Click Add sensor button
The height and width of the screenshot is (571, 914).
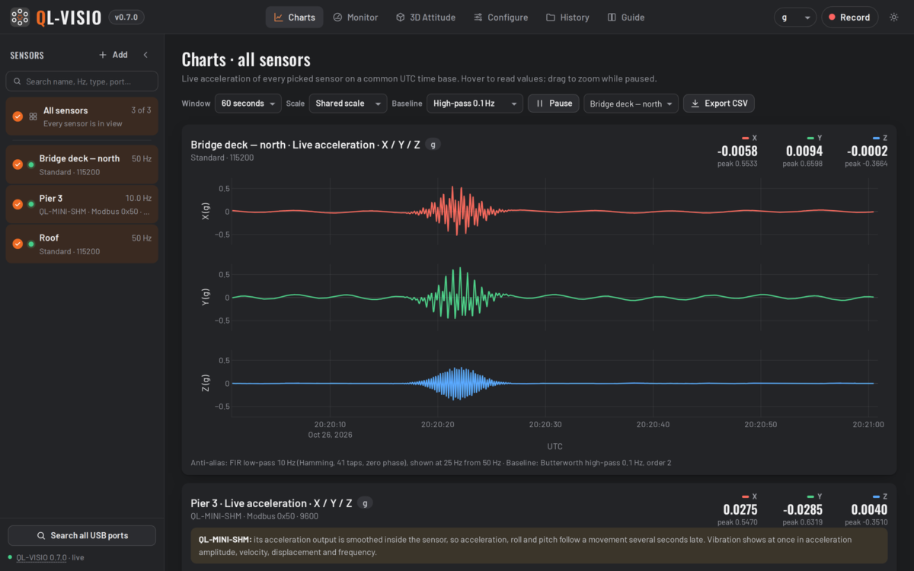click(113, 55)
